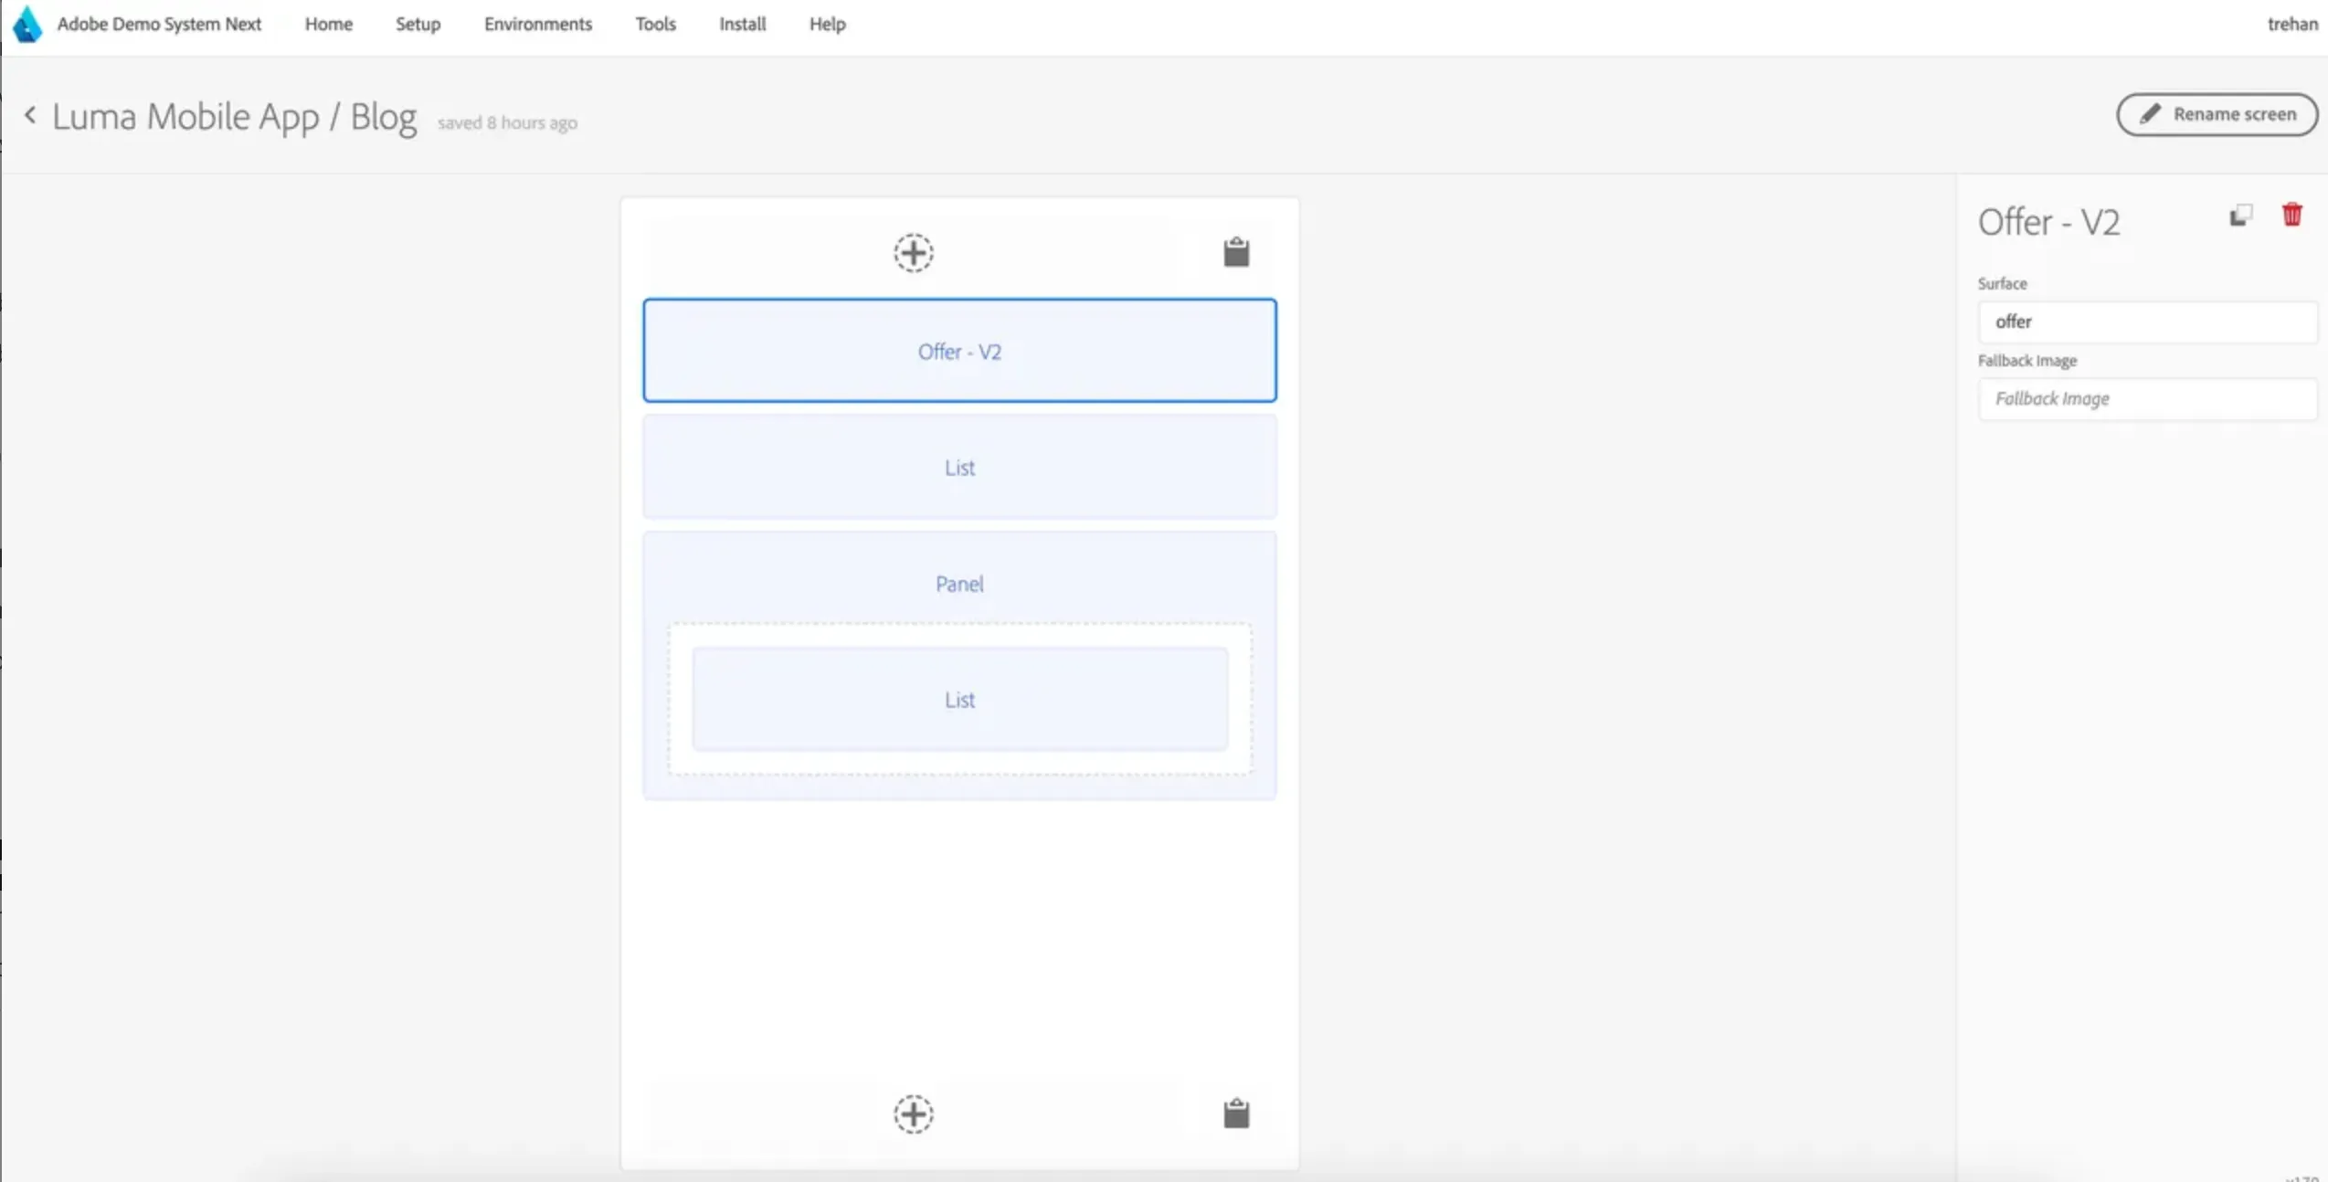Click the Luma Mobile App / Blog title
The height and width of the screenshot is (1182, 2328).
pyautogui.click(x=234, y=117)
